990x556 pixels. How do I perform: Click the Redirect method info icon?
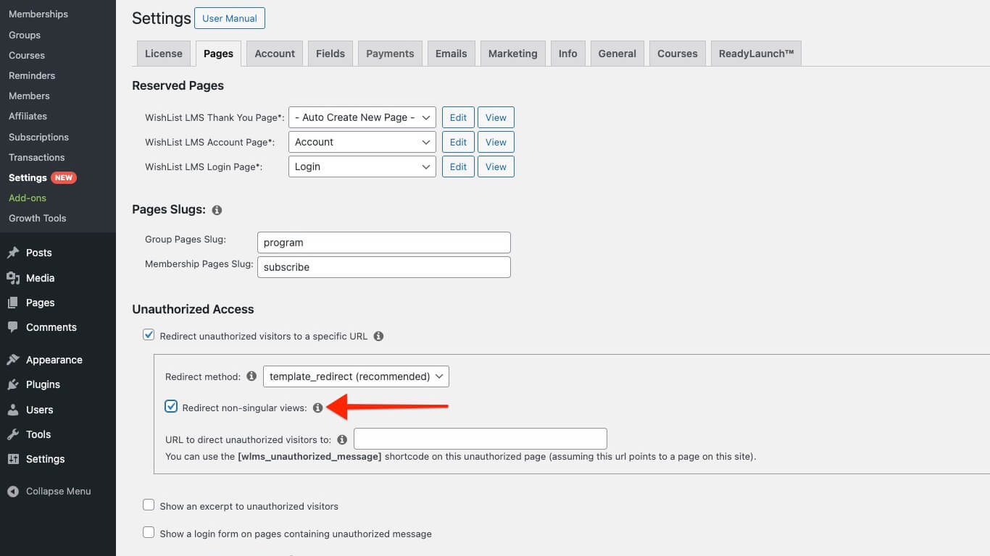[251, 376]
